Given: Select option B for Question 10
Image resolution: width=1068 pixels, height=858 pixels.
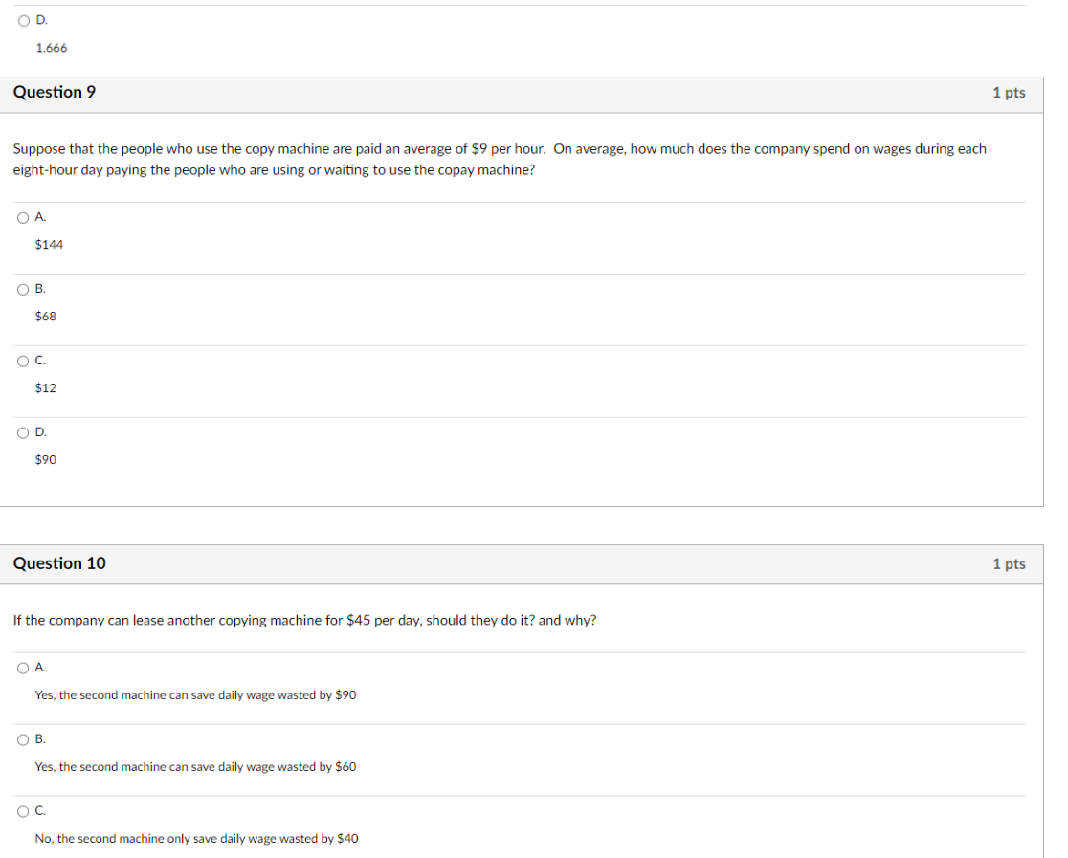Looking at the screenshot, I should coord(23,739).
